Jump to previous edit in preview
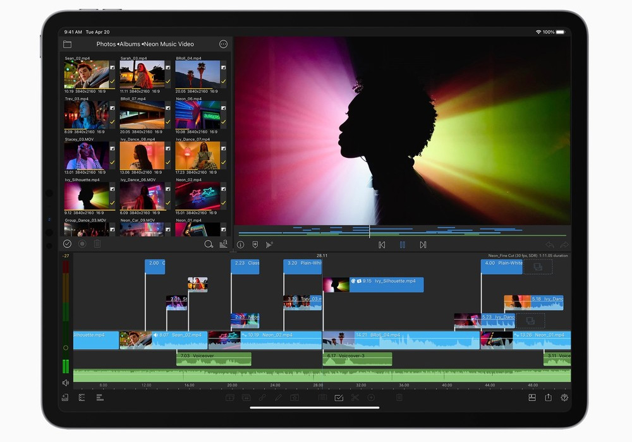This screenshot has width=632, height=442. [382, 245]
